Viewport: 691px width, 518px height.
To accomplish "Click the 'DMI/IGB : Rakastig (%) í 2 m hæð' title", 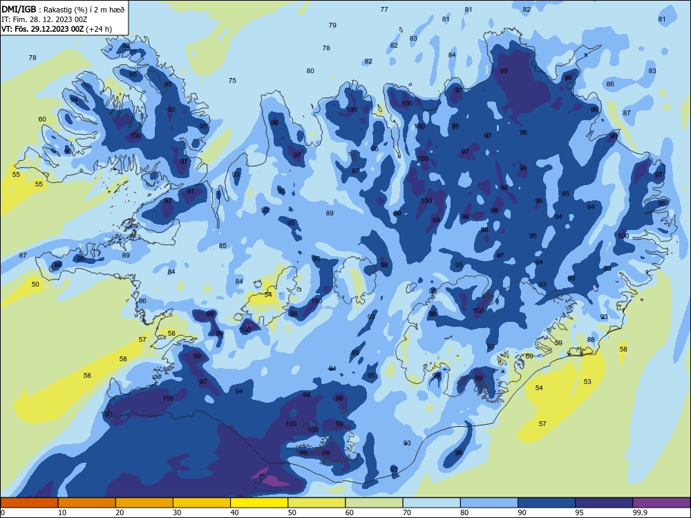I will tap(63, 9).
